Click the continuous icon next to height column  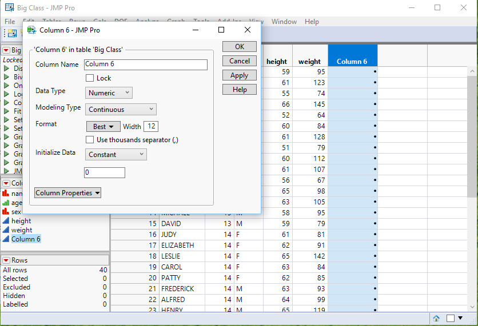click(6, 221)
